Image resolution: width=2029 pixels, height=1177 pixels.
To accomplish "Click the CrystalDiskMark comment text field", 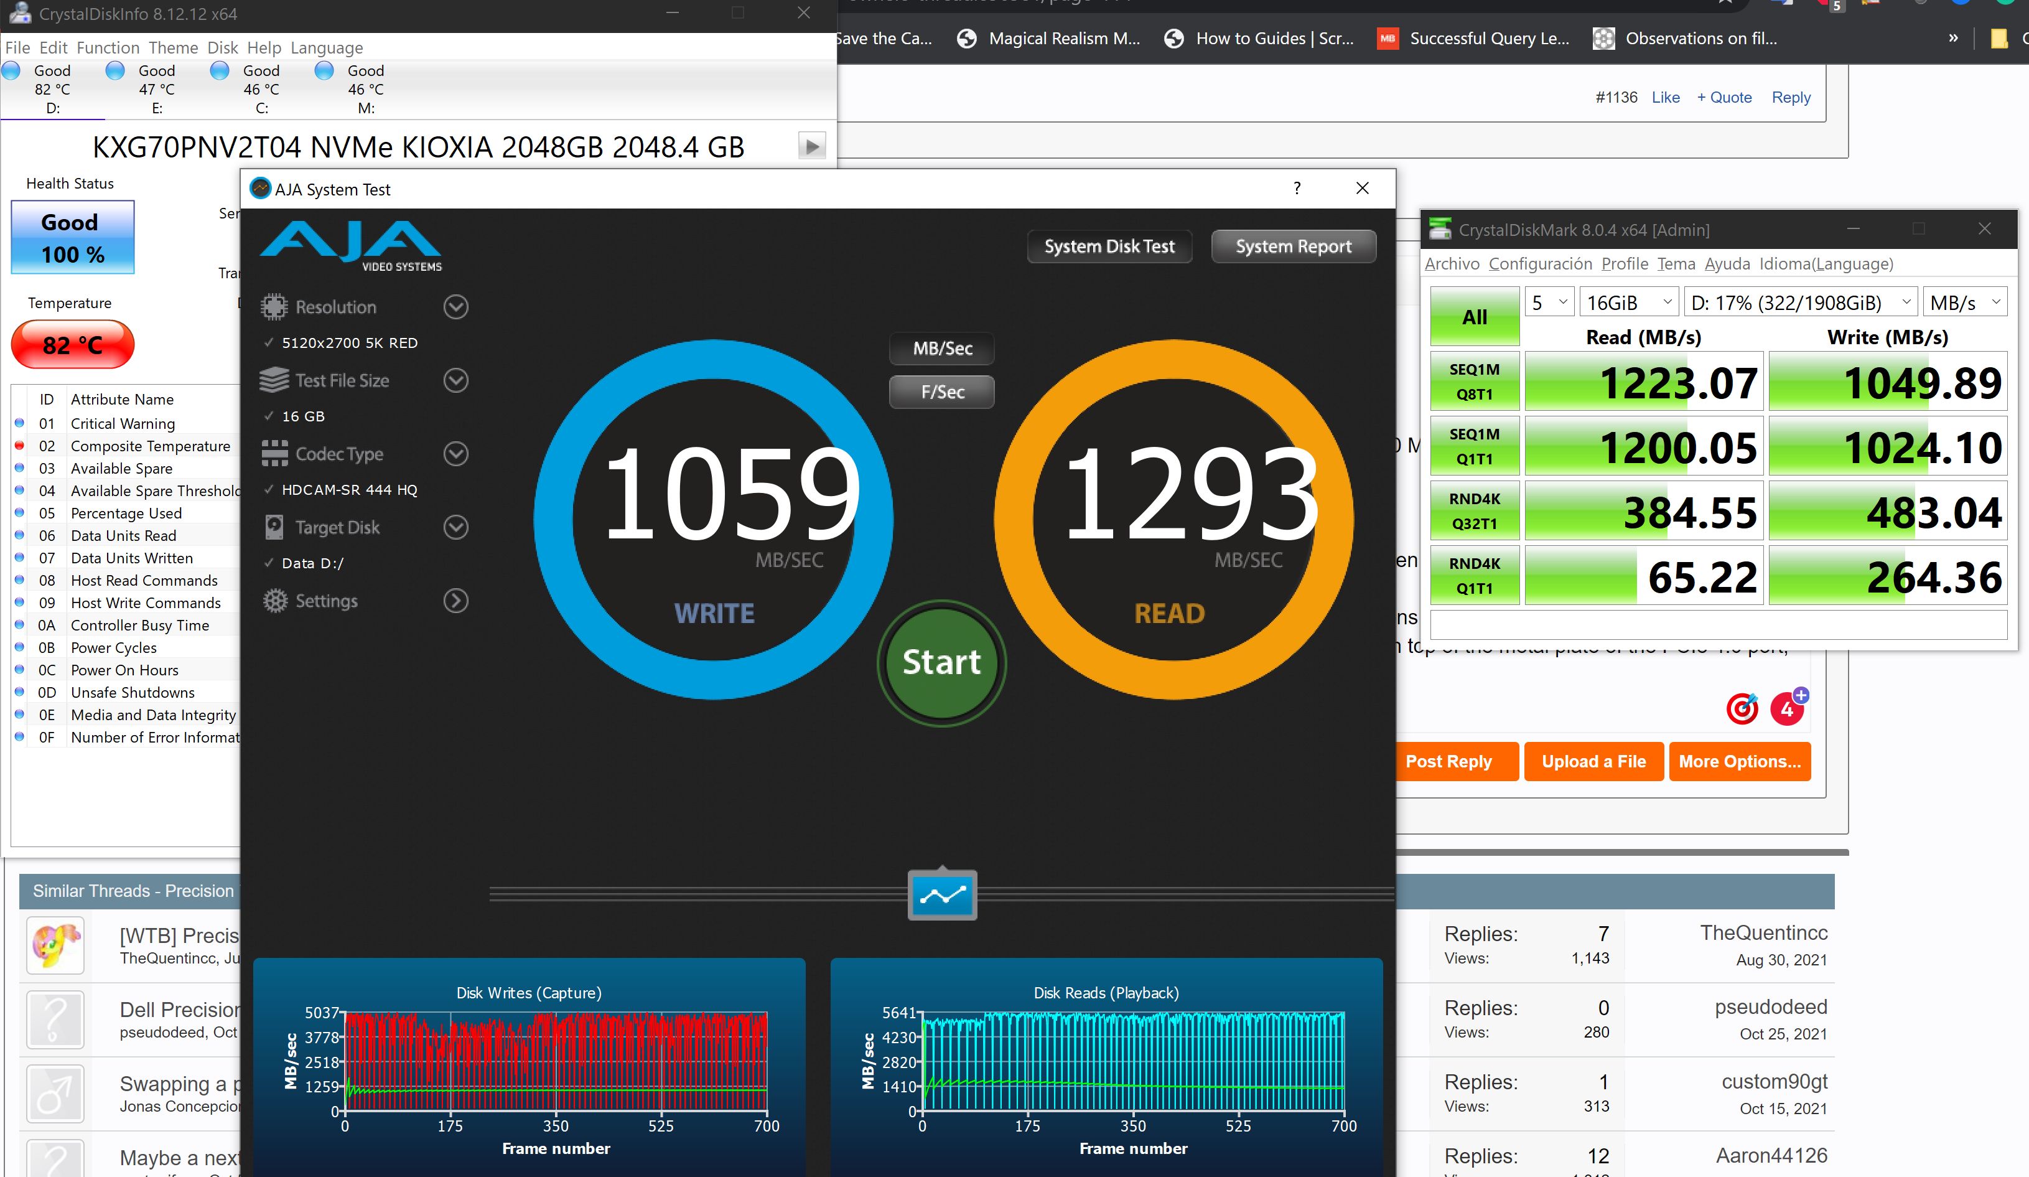I will (x=1718, y=624).
